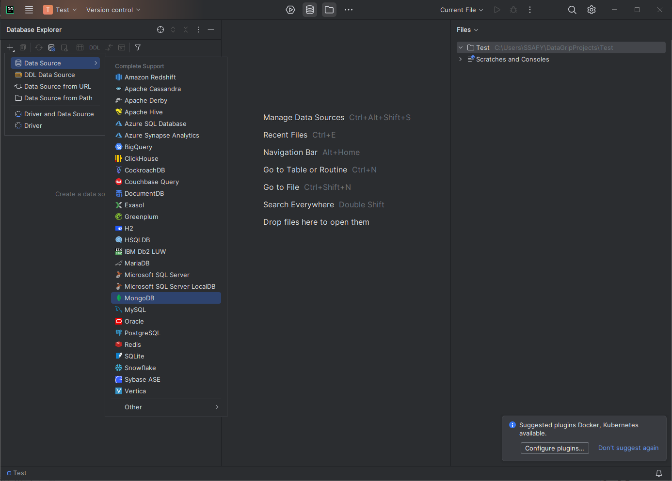Click the Edit Data table icon

(x=80, y=47)
